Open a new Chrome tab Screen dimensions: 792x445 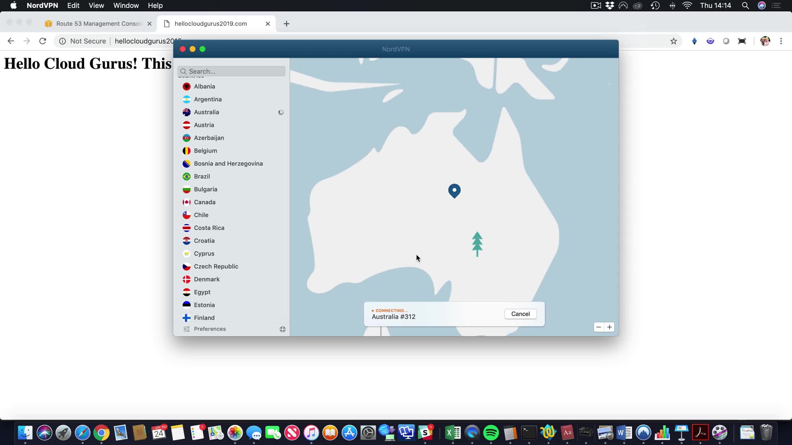click(x=286, y=24)
